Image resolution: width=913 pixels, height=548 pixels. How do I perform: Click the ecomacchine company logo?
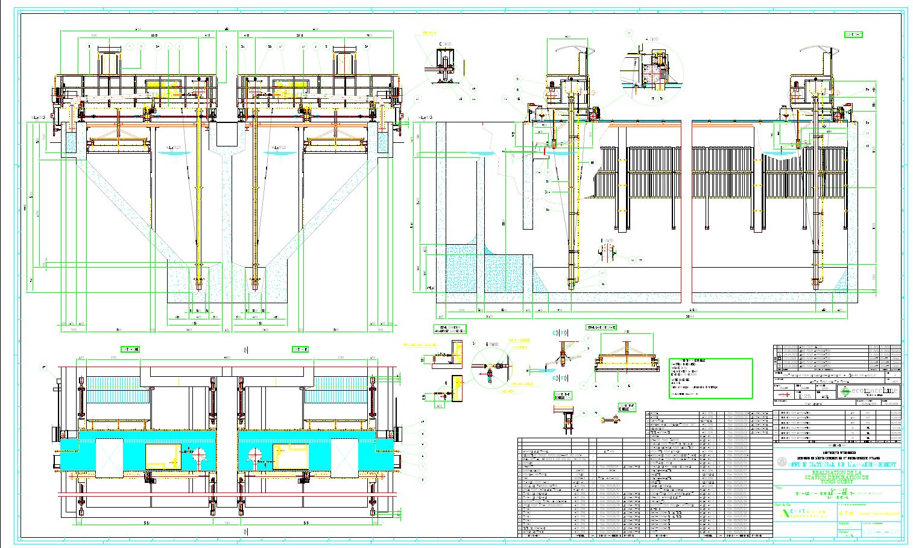(869, 392)
